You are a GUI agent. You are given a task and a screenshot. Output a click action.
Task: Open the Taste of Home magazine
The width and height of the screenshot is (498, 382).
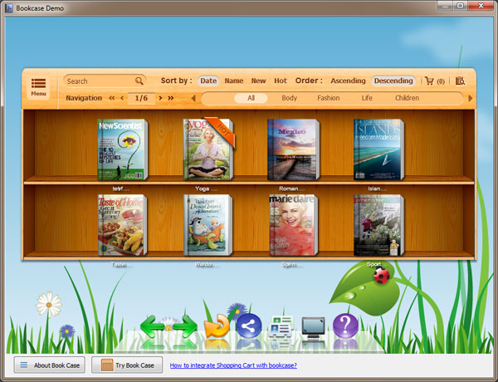point(122,225)
